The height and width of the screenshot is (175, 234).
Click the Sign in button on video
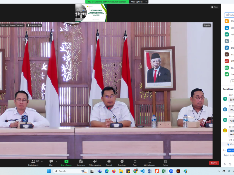207,25
